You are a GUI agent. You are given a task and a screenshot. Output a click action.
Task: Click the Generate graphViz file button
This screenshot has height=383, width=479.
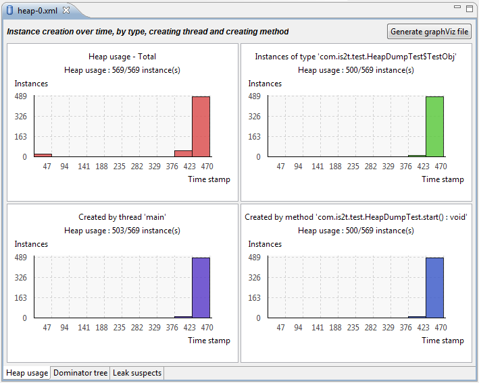(429, 32)
